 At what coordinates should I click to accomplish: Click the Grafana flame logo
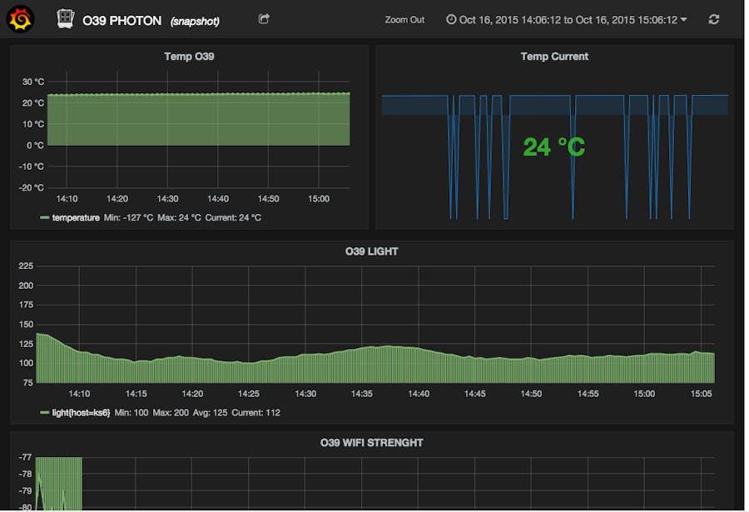[18, 18]
